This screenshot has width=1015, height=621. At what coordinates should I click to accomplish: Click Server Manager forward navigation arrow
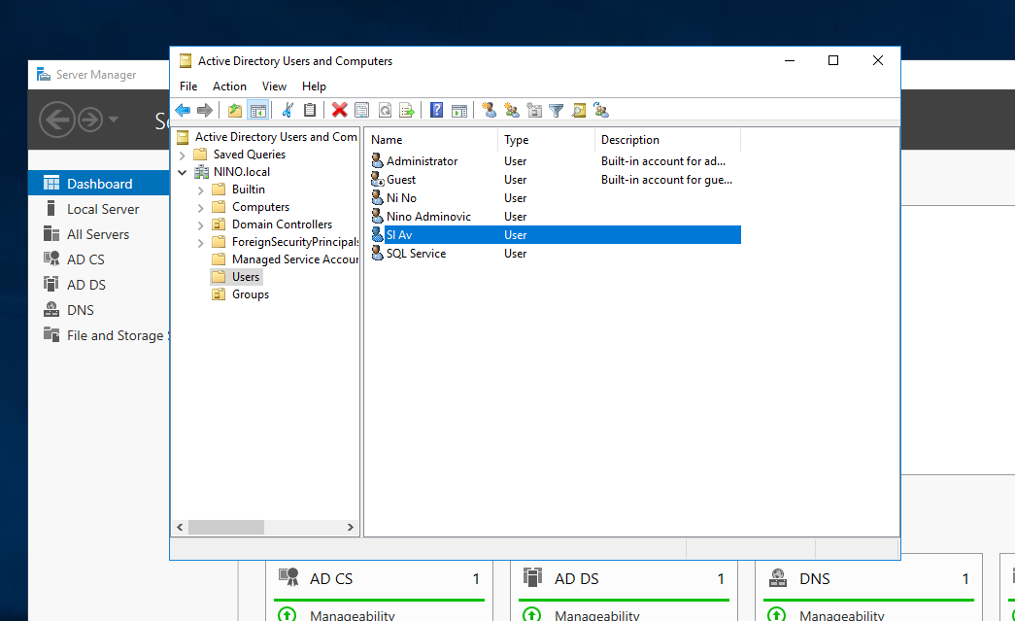(x=90, y=120)
